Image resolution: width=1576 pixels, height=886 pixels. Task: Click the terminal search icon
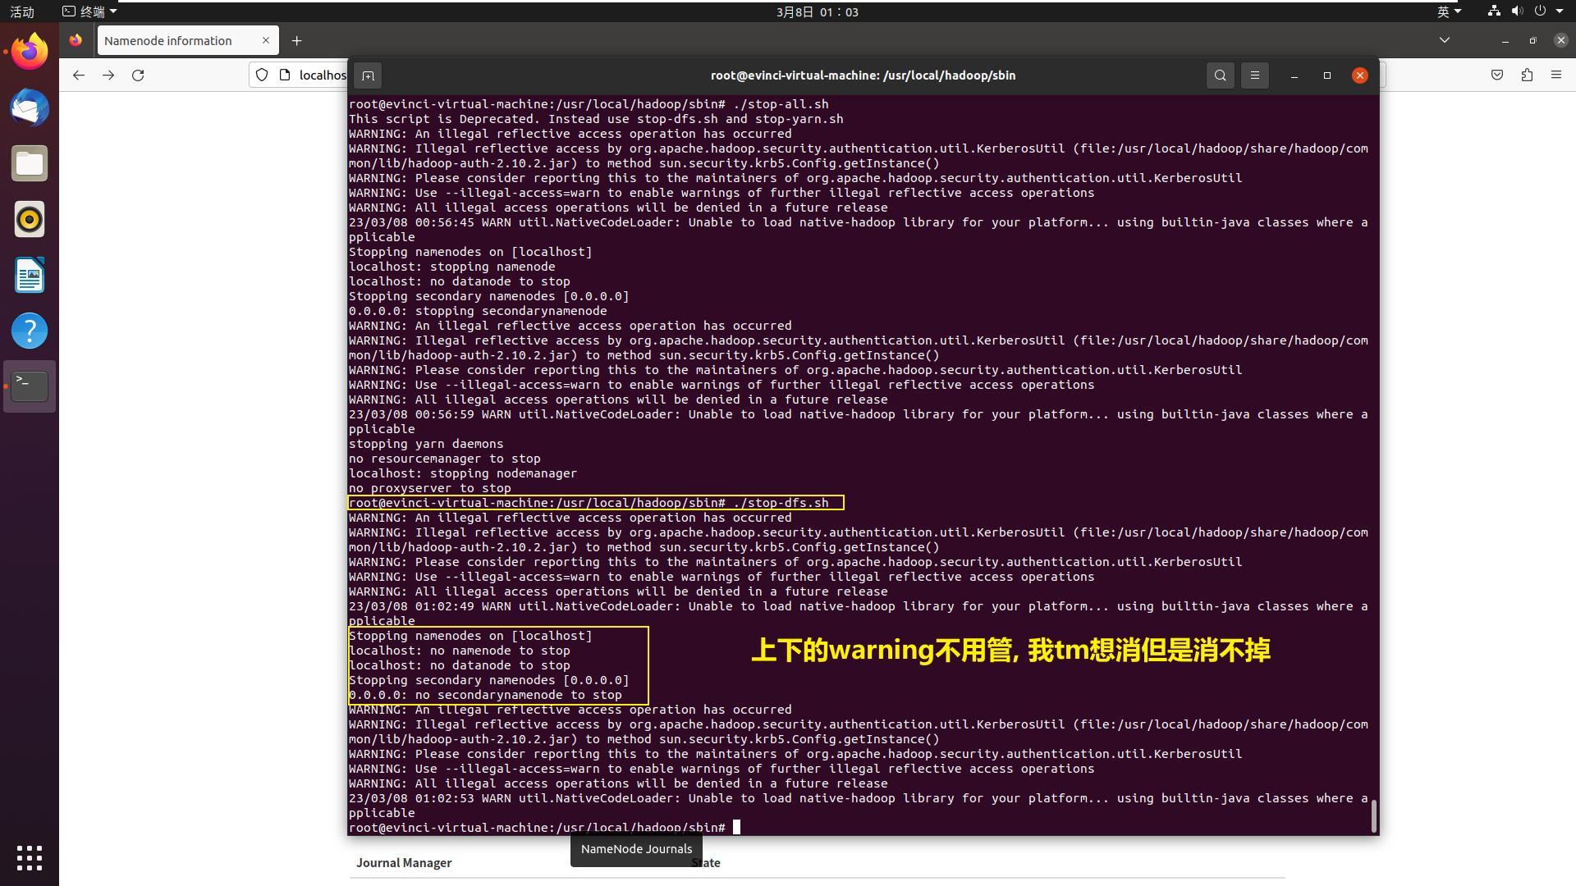[1221, 75]
